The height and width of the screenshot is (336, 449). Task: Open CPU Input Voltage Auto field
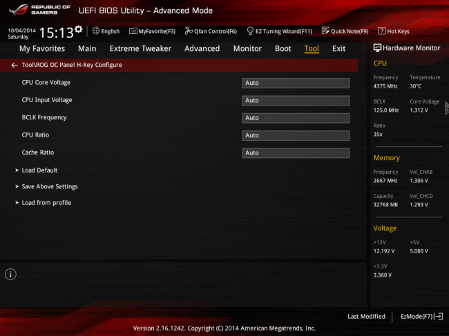296,100
